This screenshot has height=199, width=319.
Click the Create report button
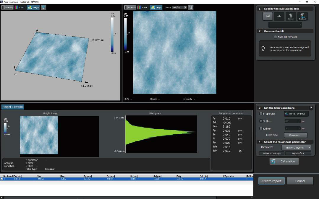tap(271, 181)
